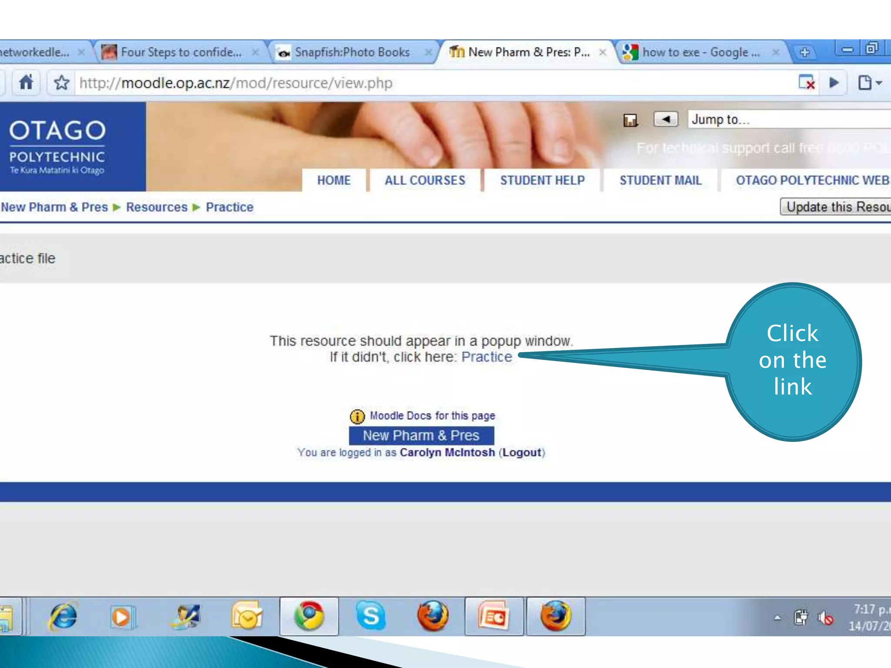
Task: Click the blocked popup icon in address bar
Action: tap(806, 82)
